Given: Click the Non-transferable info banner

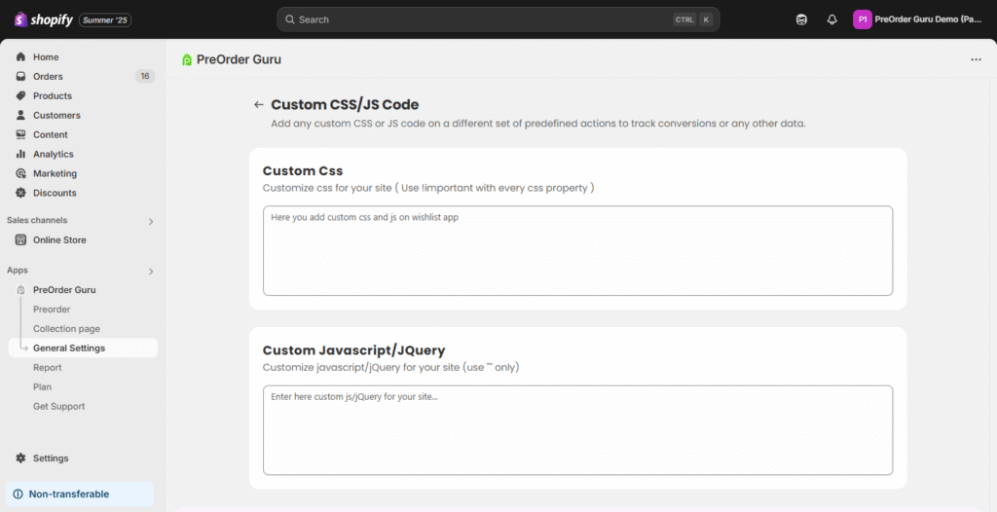Looking at the screenshot, I should tap(80, 494).
